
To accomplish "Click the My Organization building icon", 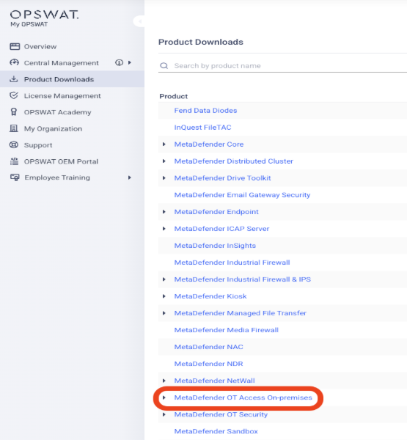I will point(13,128).
